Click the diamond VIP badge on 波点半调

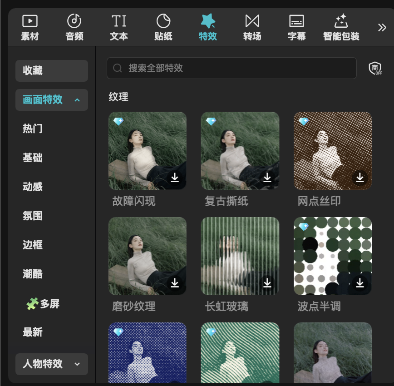(x=304, y=227)
